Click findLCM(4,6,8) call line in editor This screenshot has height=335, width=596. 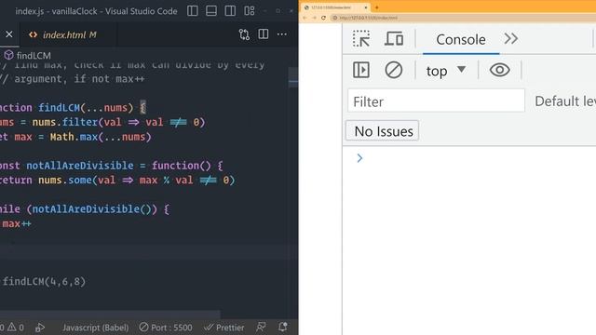click(44, 281)
